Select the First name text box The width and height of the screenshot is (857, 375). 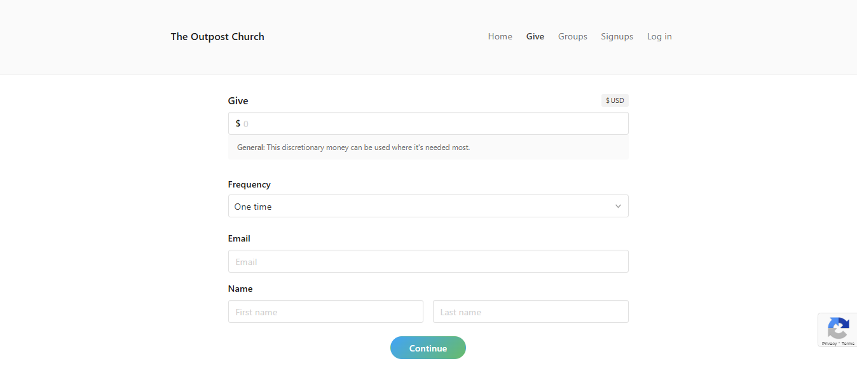pos(326,312)
